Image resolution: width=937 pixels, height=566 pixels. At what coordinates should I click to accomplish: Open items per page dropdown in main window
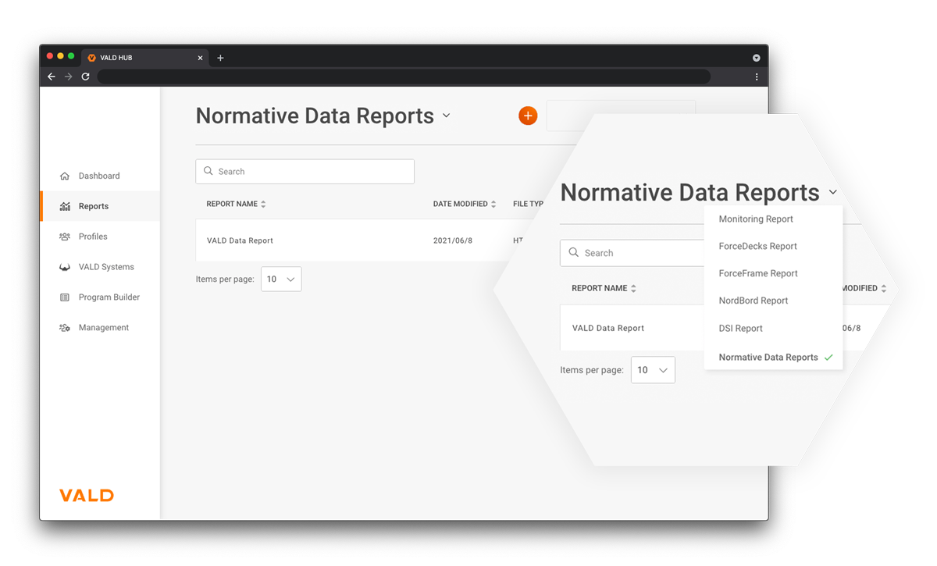click(281, 279)
